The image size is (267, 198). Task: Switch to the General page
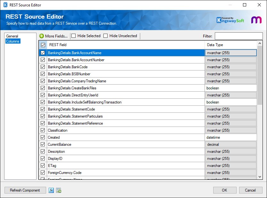coord(12,36)
